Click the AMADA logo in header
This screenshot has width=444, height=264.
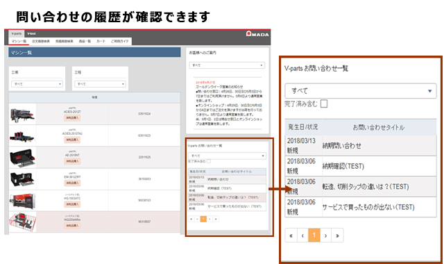[257, 34]
